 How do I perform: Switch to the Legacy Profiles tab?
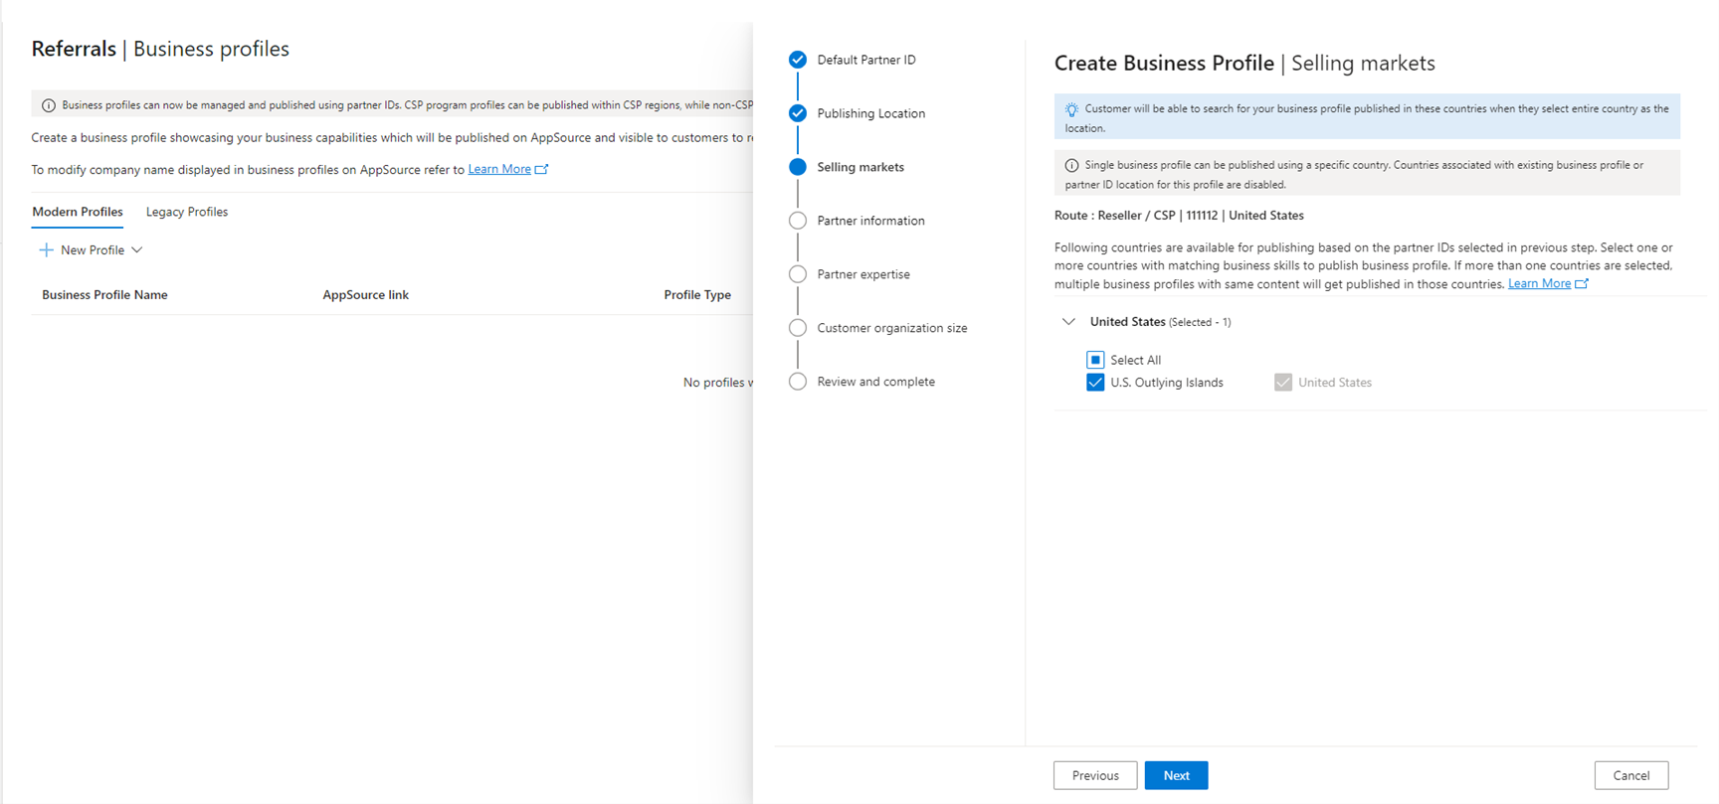(x=187, y=212)
